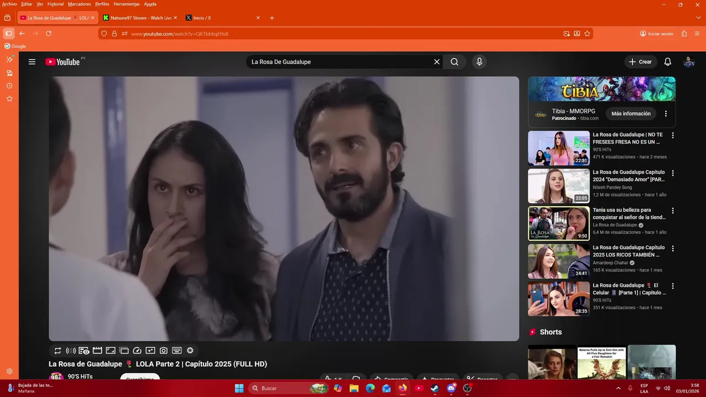Open the Historial menu
The image size is (706, 397).
click(55, 4)
